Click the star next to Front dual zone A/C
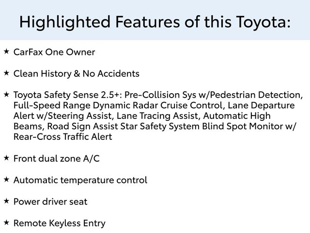Screen dimensions: 310x233 coord(6,158)
